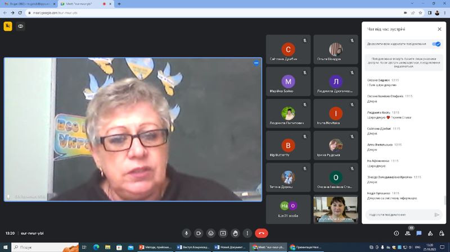Image resolution: width=450 pixels, height=252 pixels.
Task: Open a new browser tab
Action: pos(119,4)
